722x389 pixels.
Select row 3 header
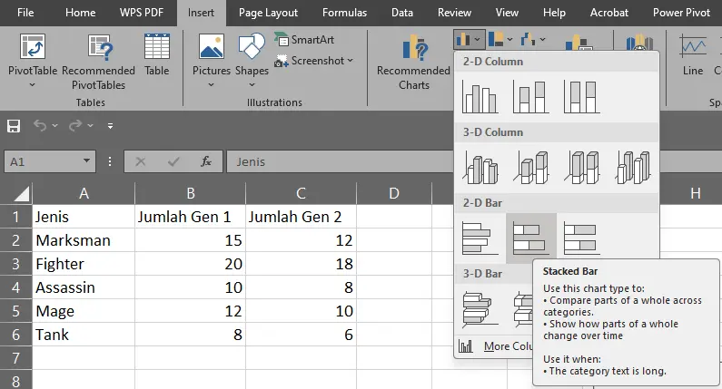15,264
